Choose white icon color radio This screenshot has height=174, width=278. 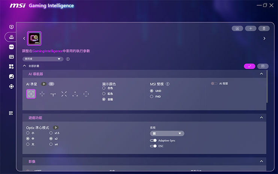point(104,88)
